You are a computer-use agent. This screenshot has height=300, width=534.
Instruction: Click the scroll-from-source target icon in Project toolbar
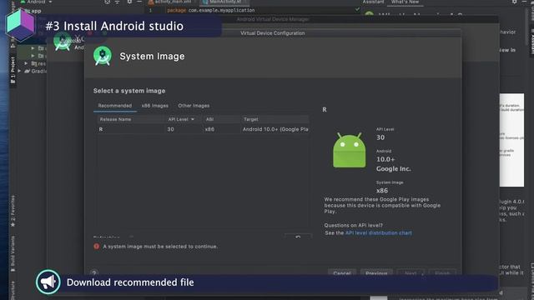(108, 2)
